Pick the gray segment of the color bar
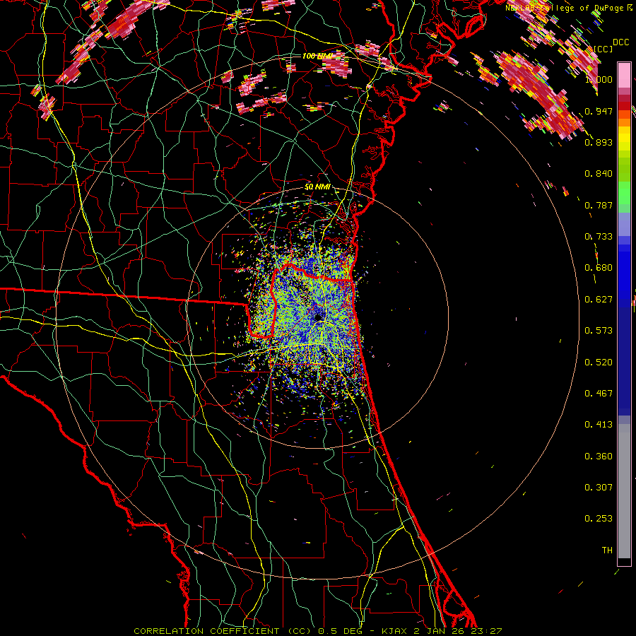The image size is (636, 636). [x=624, y=491]
